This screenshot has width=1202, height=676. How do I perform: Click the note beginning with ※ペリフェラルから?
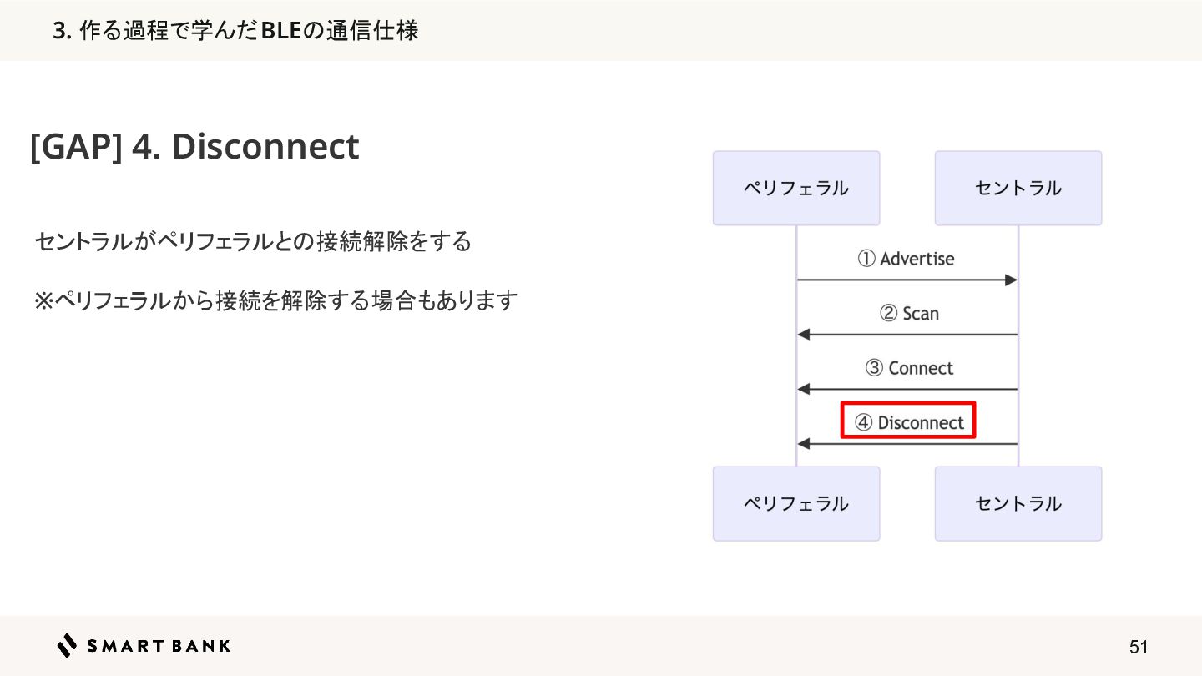(275, 300)
